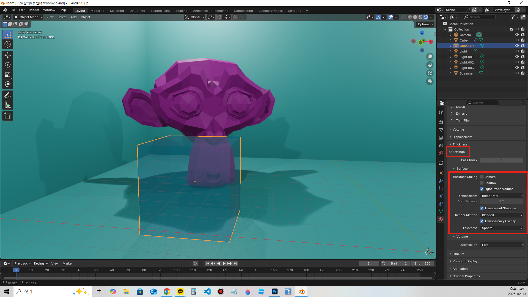The image size is (528, 297).
Task: Enable Backface Culling Camera checkbox
Action: (x=482, y=177)
